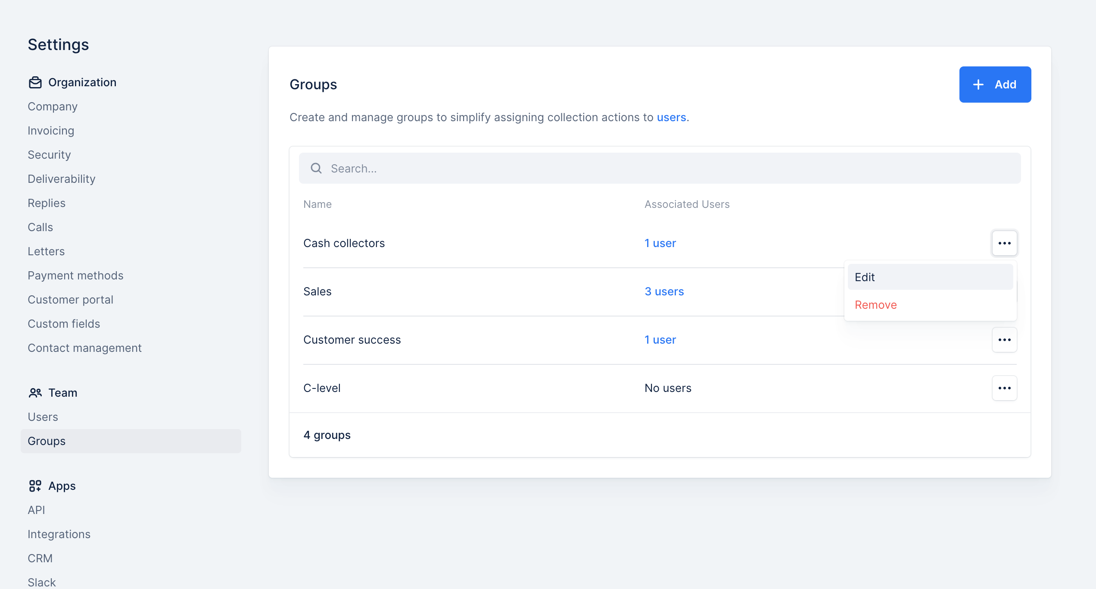Open the three-dot menu for C-level
Screen dimensions: 1096x589
point(1004,388)
